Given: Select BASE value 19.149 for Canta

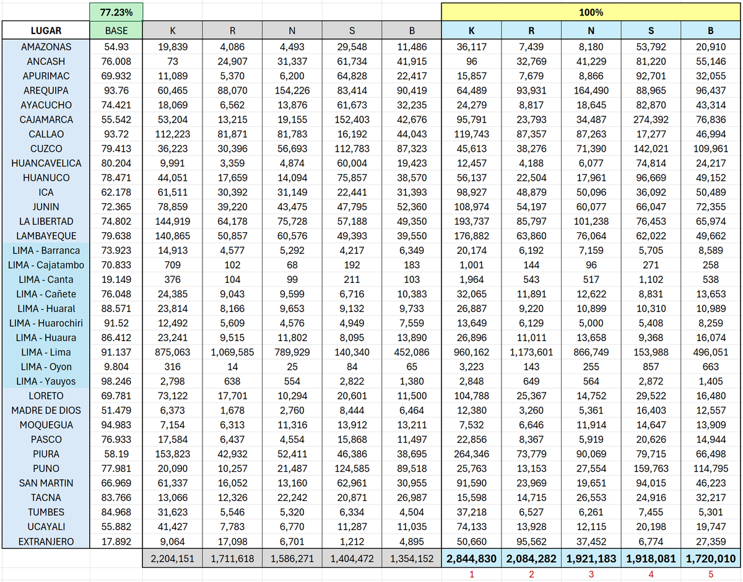Looking at the screenshot, I should click(116, 279).
